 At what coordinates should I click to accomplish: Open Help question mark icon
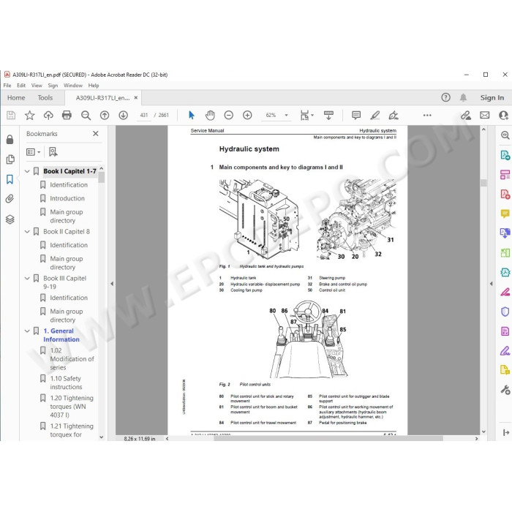(445, 97)
